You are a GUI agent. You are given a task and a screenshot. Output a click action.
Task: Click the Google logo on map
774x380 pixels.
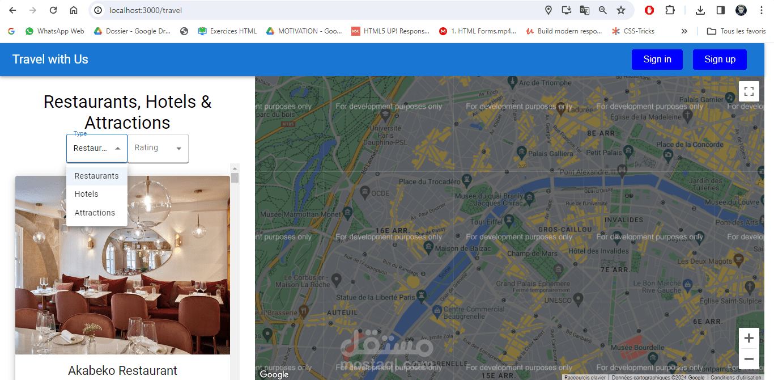click(x=274, y=374)
